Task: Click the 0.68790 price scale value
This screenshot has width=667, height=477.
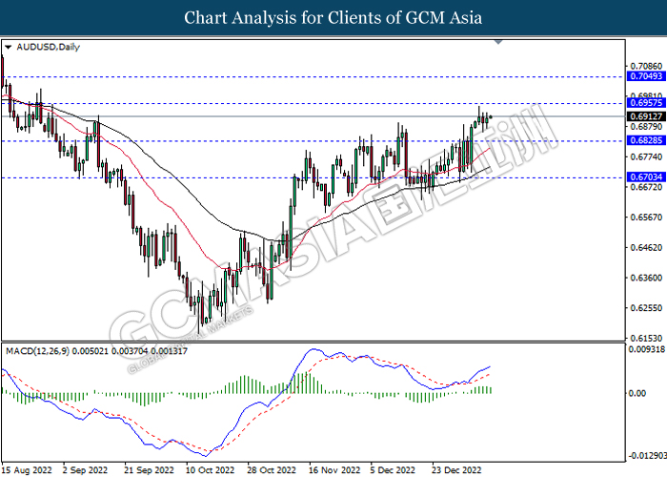Action: point(646,127)
